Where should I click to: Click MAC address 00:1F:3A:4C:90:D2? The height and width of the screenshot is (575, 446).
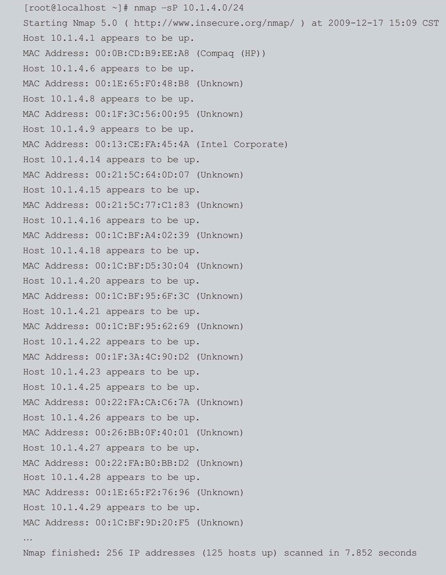pos(142,357)
